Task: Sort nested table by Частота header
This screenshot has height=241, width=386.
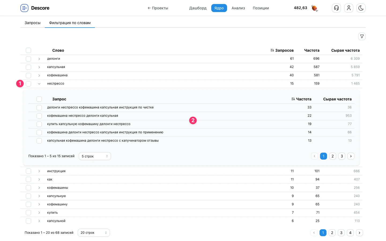Action: click(x=301, y=99)
